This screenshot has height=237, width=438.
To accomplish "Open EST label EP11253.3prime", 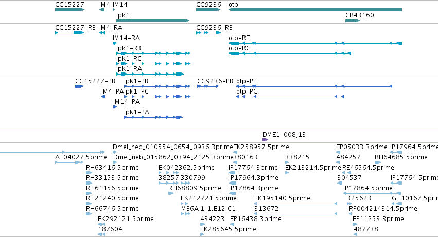I will point(378,220).
